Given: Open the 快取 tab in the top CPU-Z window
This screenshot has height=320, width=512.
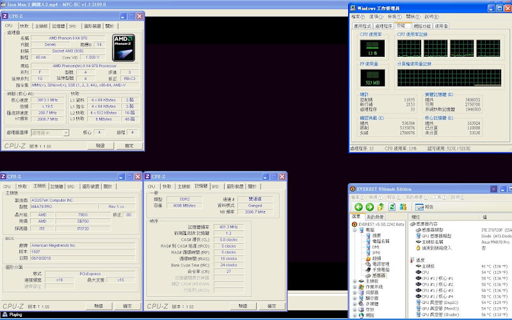Looking at the screenshot, I should [x=24, y=26].
